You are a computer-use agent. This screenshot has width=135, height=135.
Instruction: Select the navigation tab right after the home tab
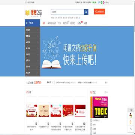[52, 23]
